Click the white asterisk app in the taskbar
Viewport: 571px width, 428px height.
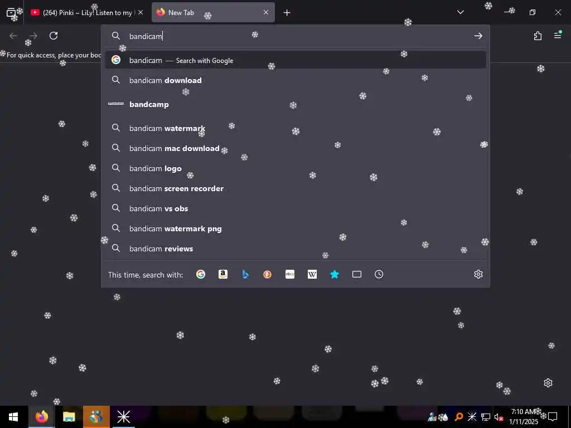(x=123, y=417)
